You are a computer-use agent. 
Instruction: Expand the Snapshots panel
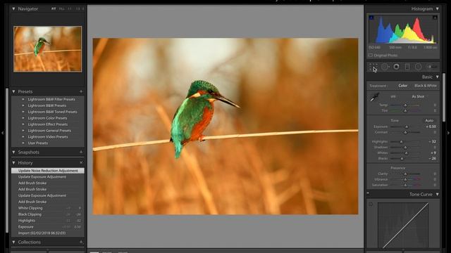pyautogui.click(x=13, y=152)
